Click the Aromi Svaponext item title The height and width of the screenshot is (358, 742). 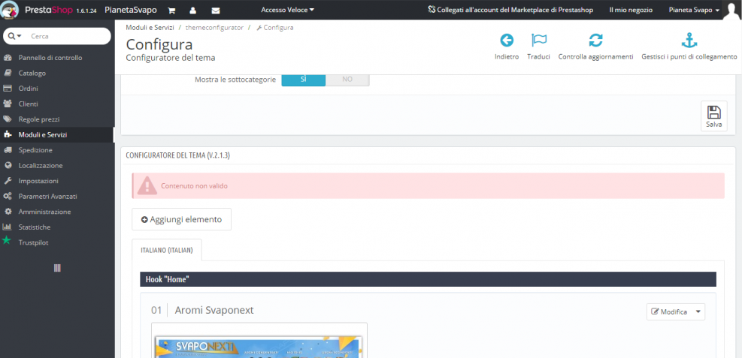[214, 310]
